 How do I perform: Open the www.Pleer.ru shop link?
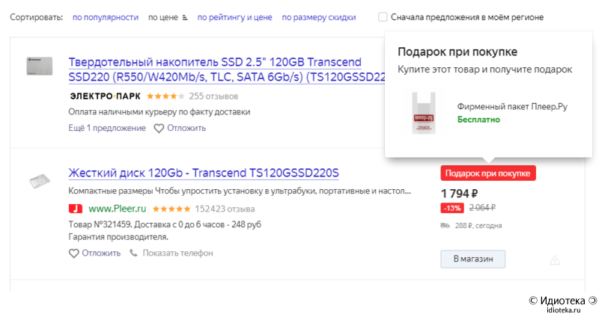[x=118, y=209]
